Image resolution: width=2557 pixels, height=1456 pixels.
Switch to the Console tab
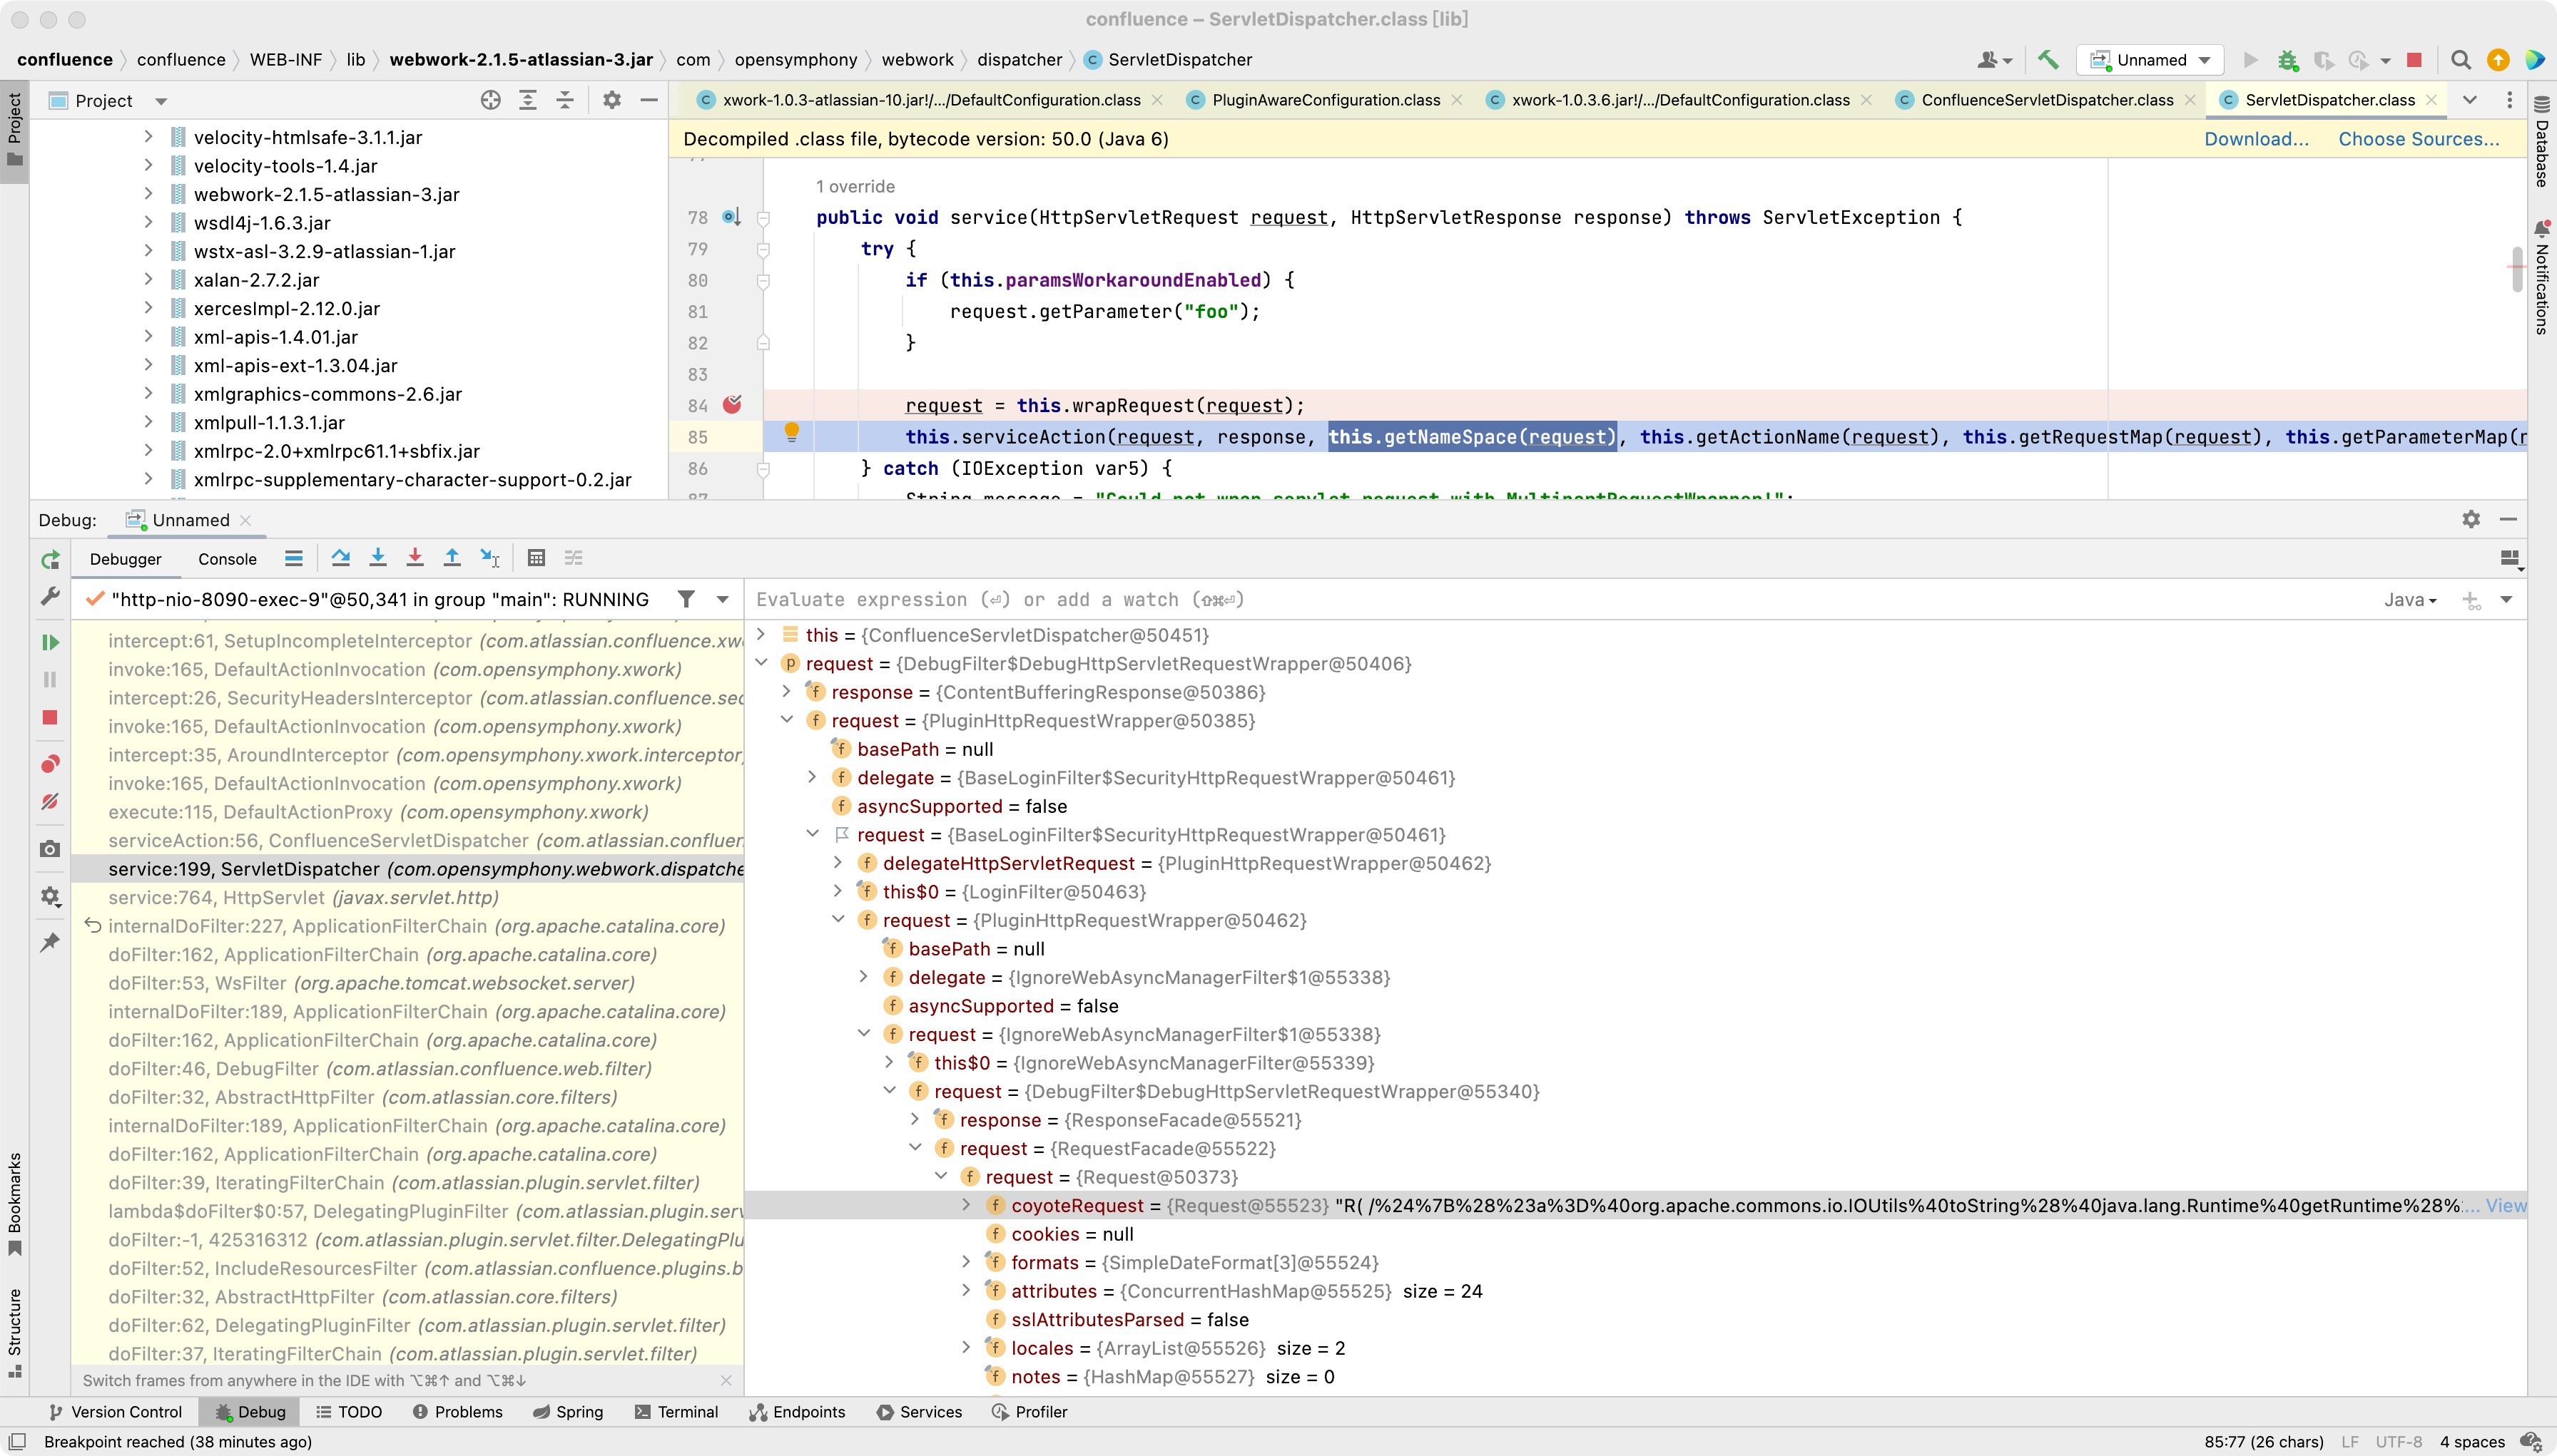click(x=227, y=559)
